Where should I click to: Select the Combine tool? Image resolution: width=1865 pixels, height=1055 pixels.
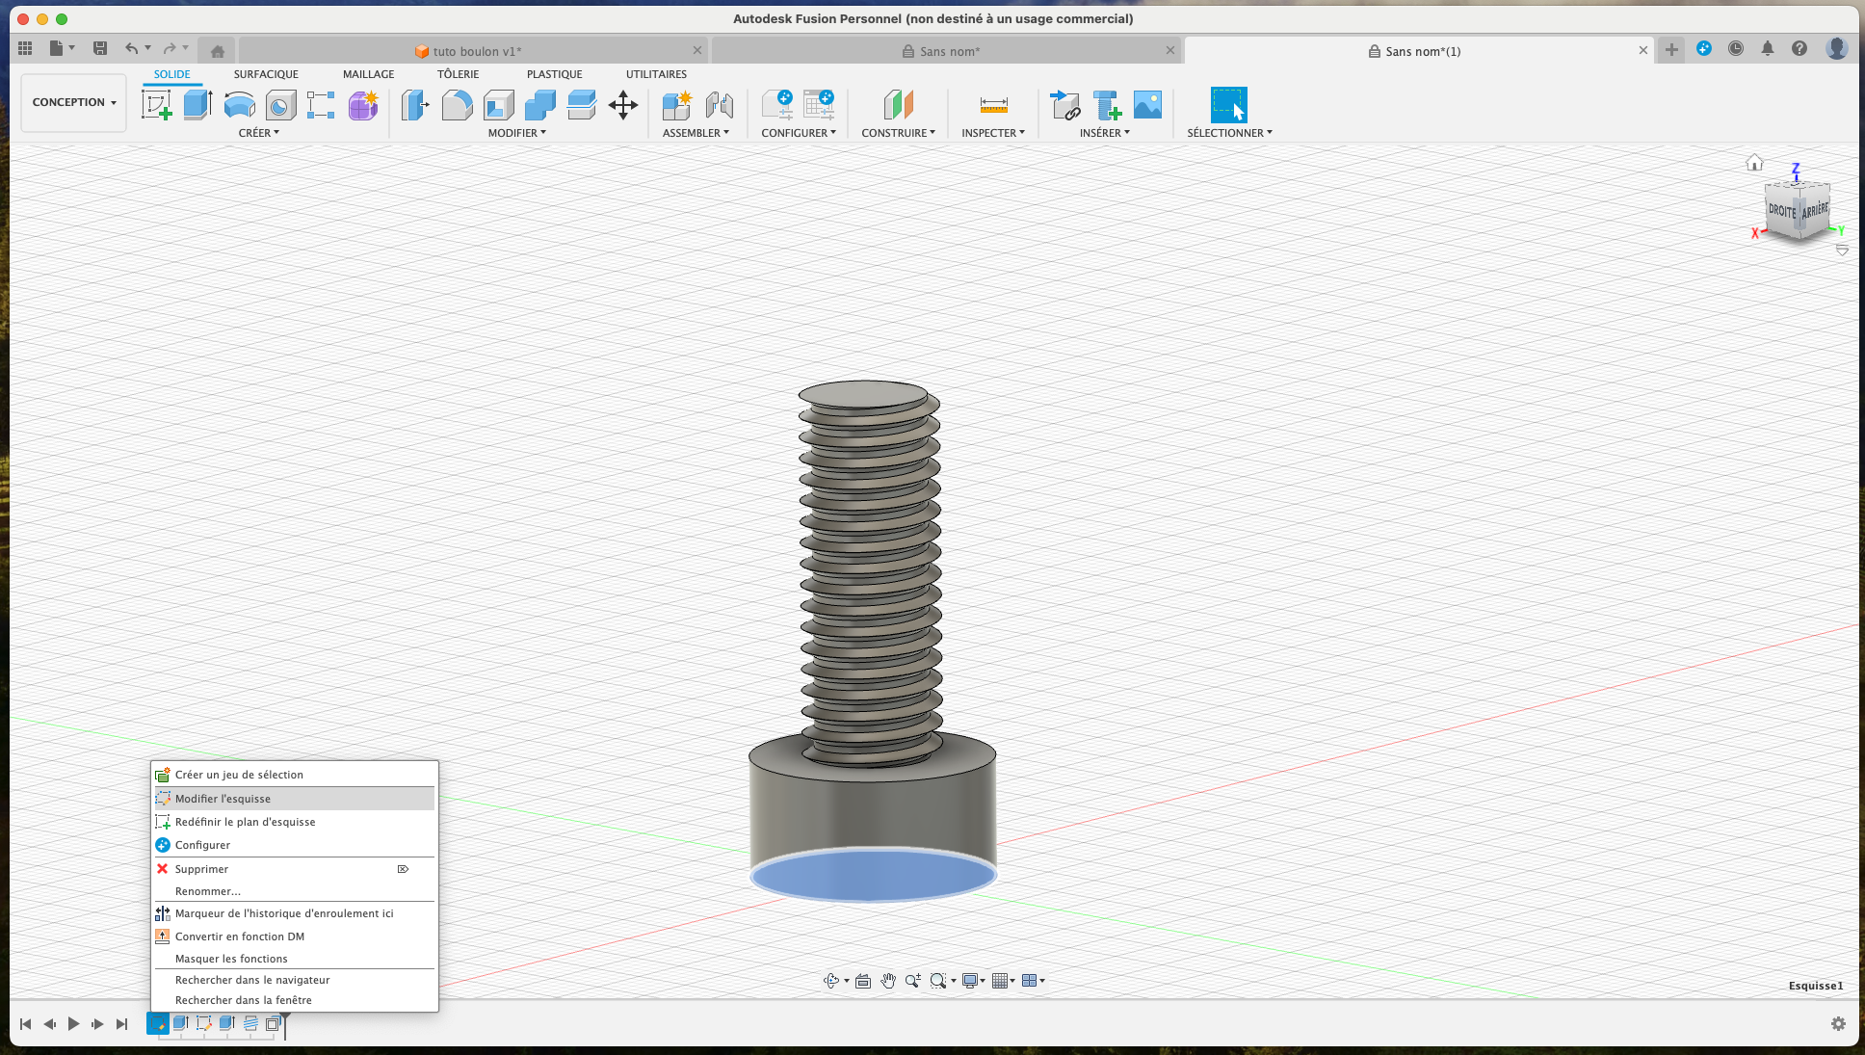coord(539,104)
